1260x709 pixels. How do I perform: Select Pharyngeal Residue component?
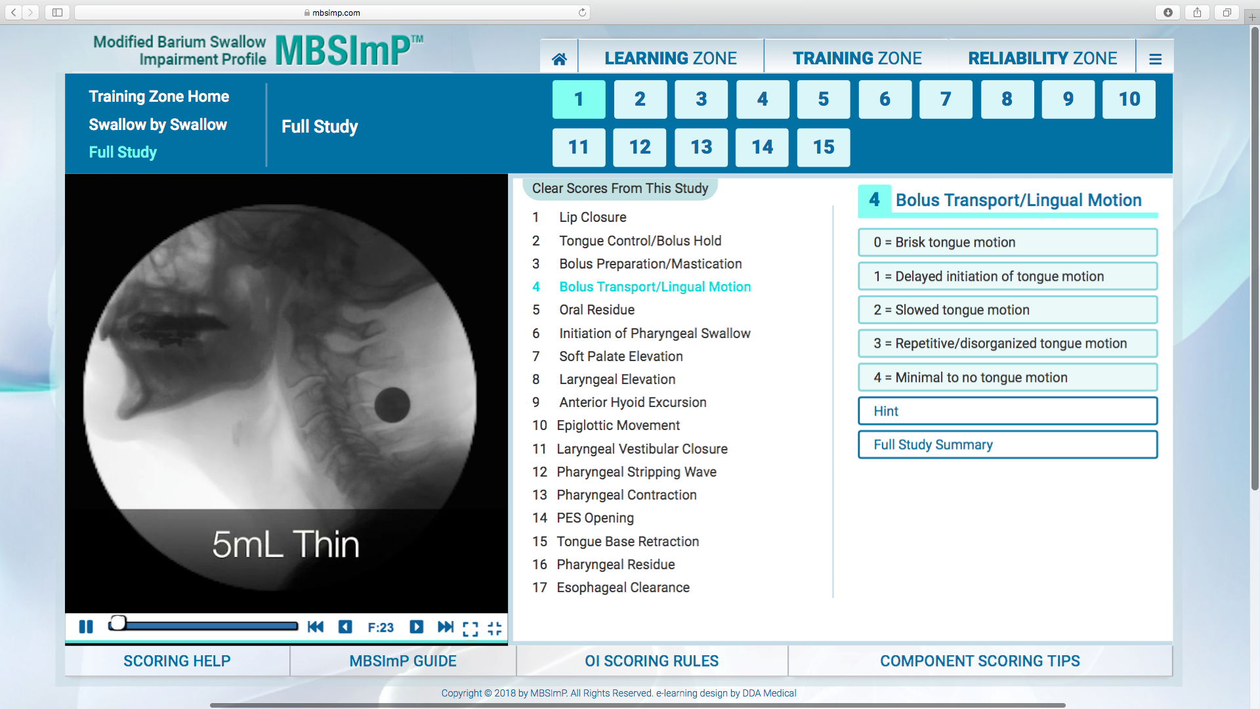616,565
